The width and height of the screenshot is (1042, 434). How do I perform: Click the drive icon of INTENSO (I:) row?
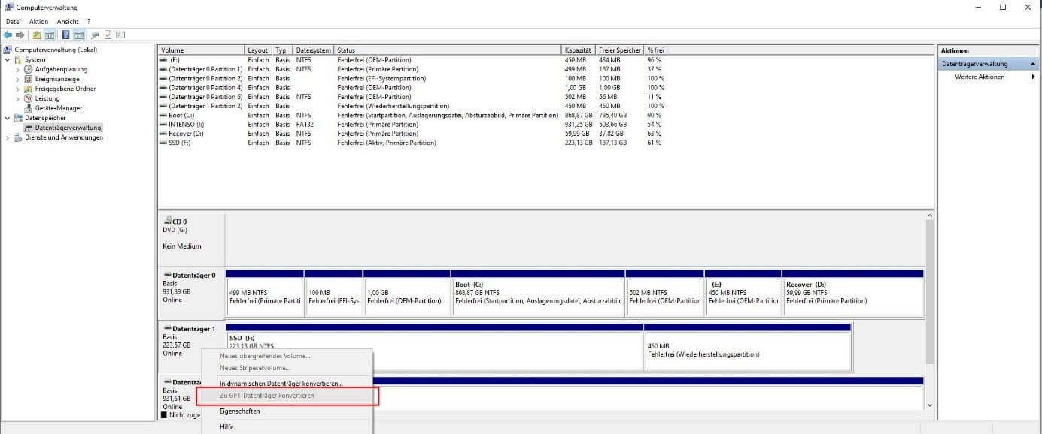(164, 125)
